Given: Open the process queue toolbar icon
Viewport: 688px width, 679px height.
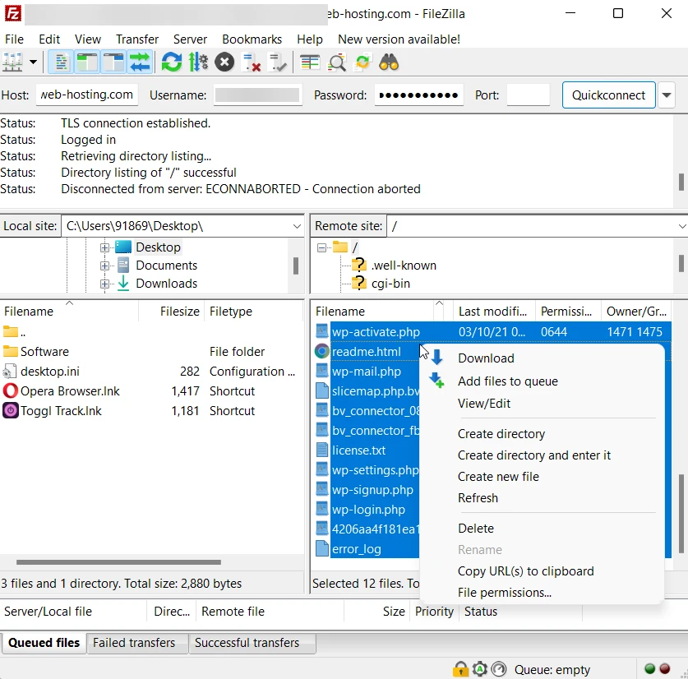Looking at the screenshot, I should tap(198, 62).
